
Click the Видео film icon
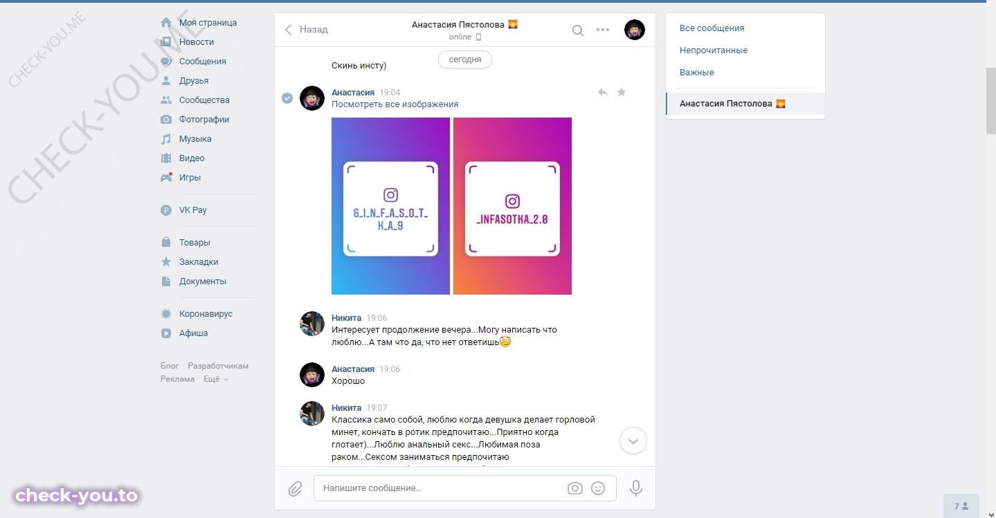click(x=166, y=158)
